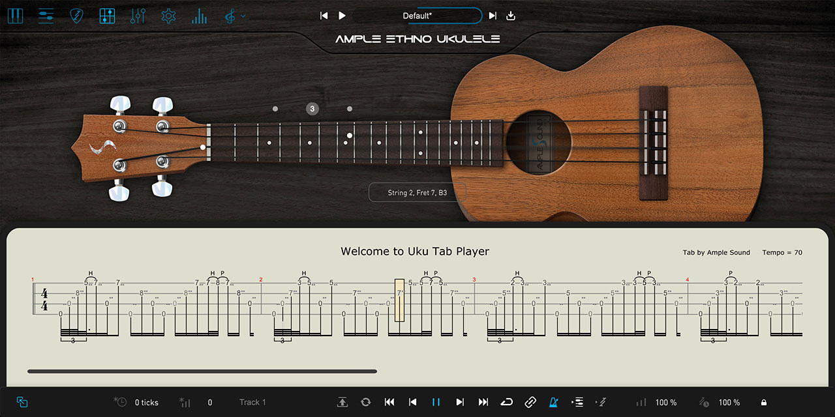Open the bar chart EQ icon panel
This screenshot has width=835, height=417.
(x=199, y=16)
